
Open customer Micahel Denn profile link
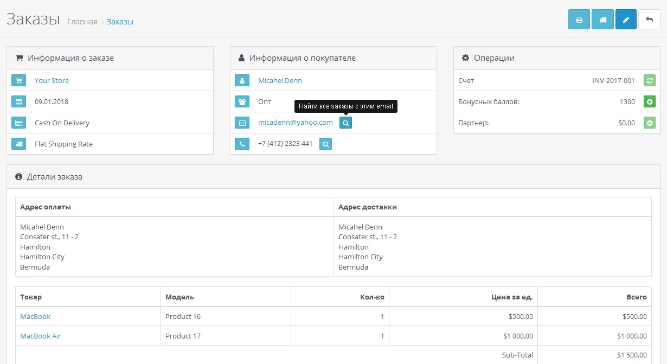coord(280,81)
